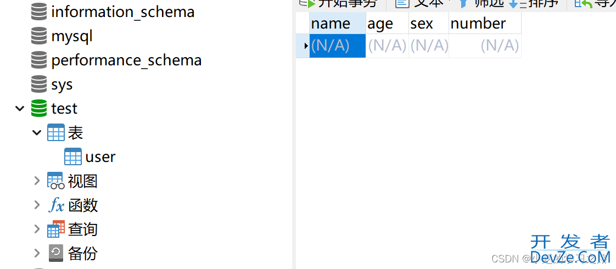
Task: Select the (N/A) cell under sex
Action: [429, 46]
